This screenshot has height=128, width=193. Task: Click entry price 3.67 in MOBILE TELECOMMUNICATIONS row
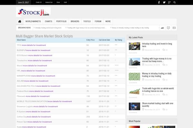click(88, 101)
